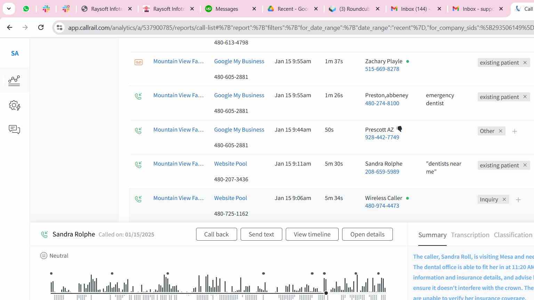Open the second Slack browser tab

pos(66,9)
